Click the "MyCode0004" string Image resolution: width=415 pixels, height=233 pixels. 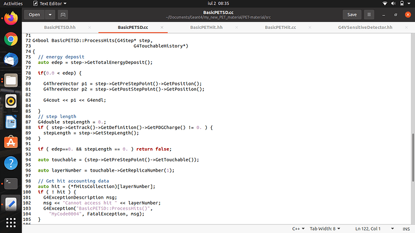coord(65,214)
